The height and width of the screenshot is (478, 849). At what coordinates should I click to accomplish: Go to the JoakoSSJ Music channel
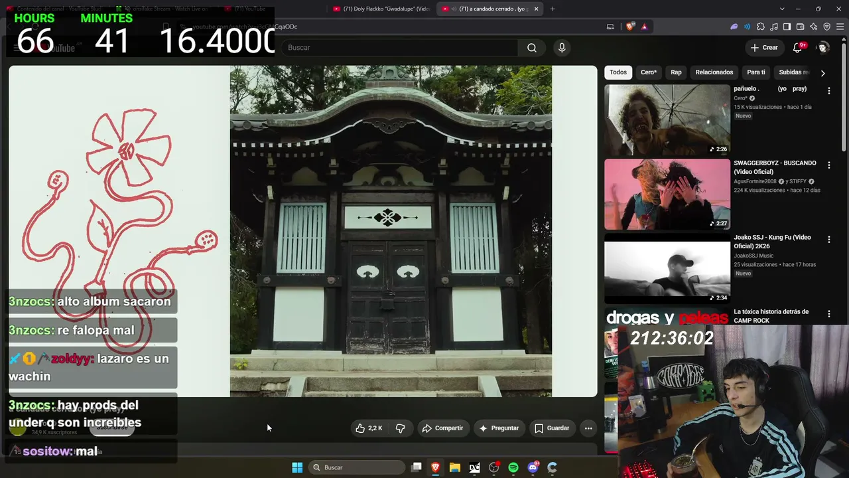click(x=753, y=256)
